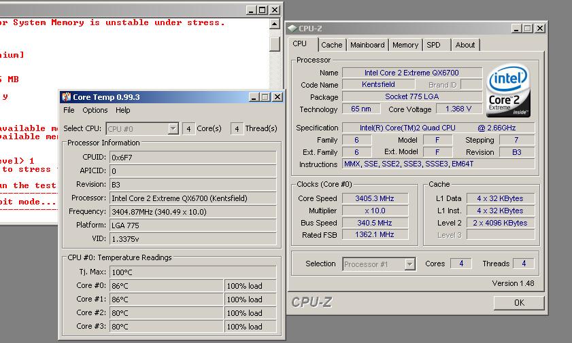Open the Options menu in Core Temp
The width and height of the screenshot is (572, 343).
[95, 110]
